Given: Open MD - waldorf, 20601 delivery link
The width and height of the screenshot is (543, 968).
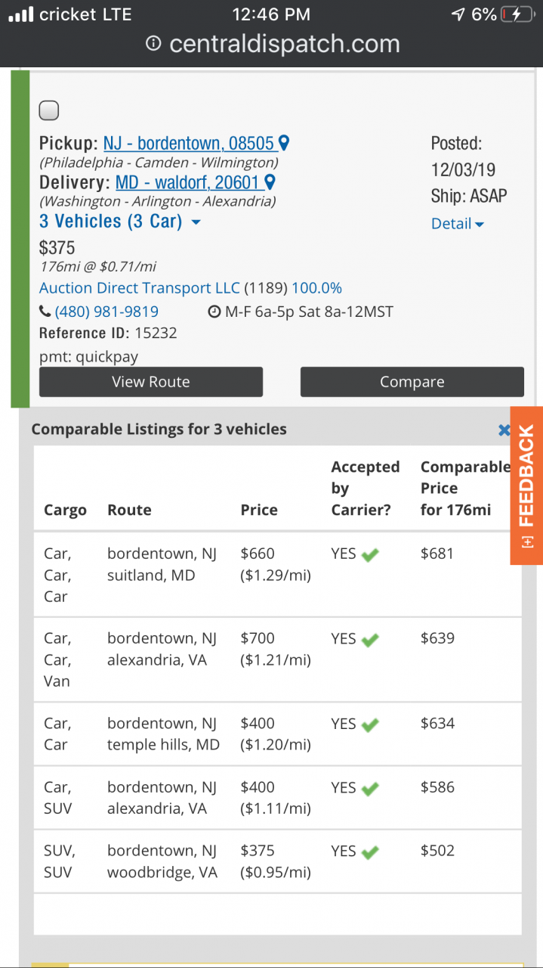Looking at the screenshot, I should point(187,182).
